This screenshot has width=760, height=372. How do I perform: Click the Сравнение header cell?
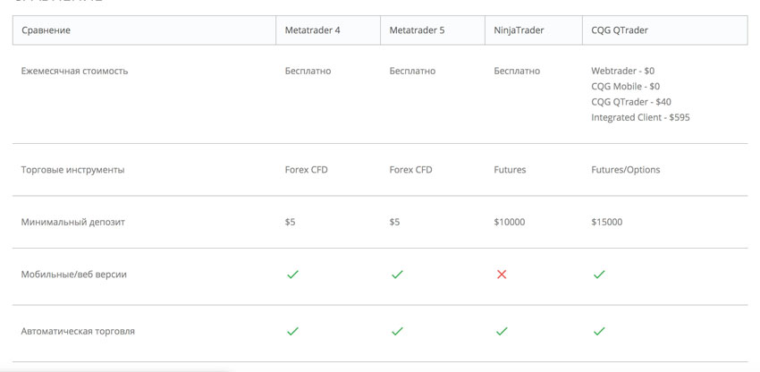[x=145, y=30]
